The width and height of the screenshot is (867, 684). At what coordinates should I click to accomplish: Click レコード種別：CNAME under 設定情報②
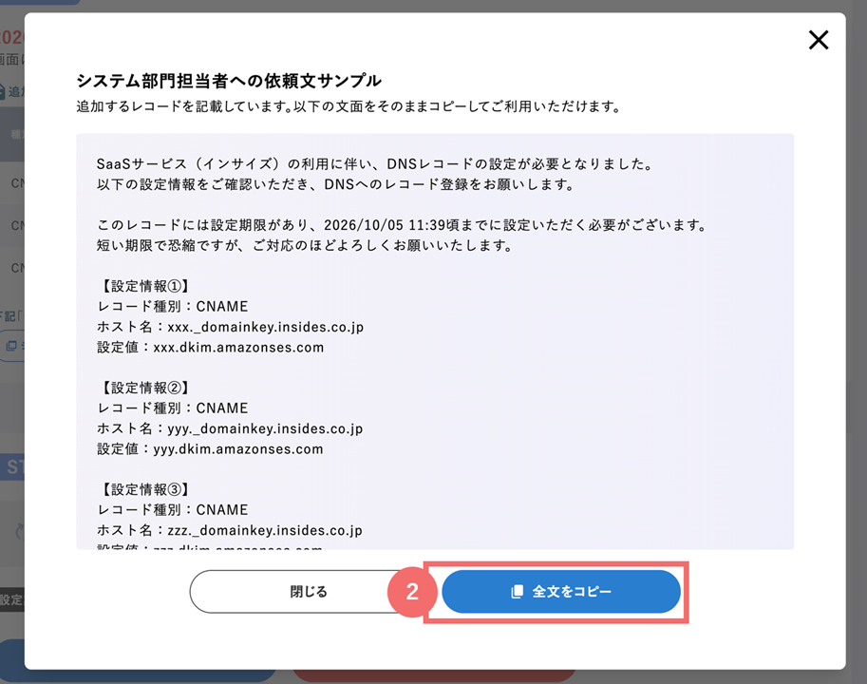pyautogui.click(x=173, y=408)
